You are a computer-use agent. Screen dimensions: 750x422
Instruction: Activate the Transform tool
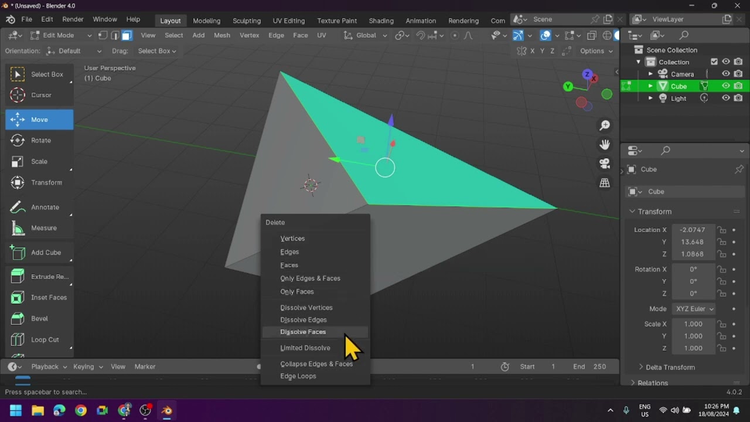point(39,183)
